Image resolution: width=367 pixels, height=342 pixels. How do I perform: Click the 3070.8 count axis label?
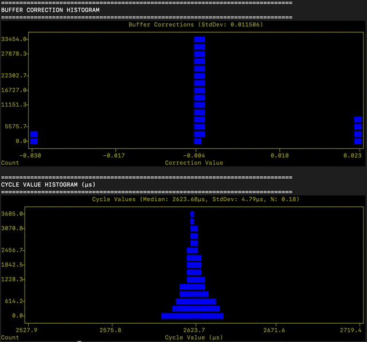(12, 228)
